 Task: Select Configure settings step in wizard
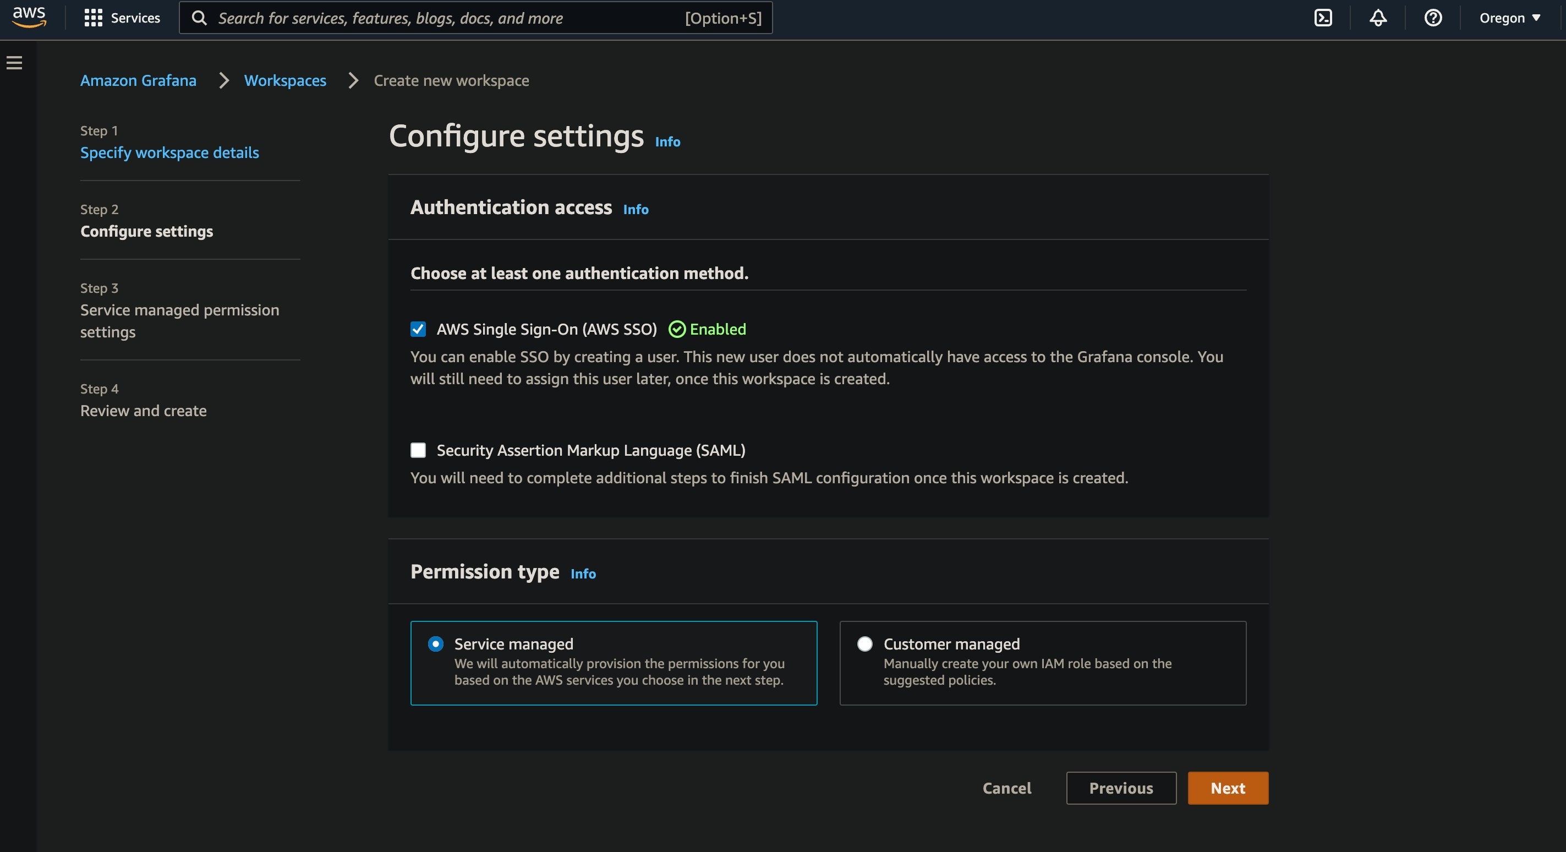(146, 231)
